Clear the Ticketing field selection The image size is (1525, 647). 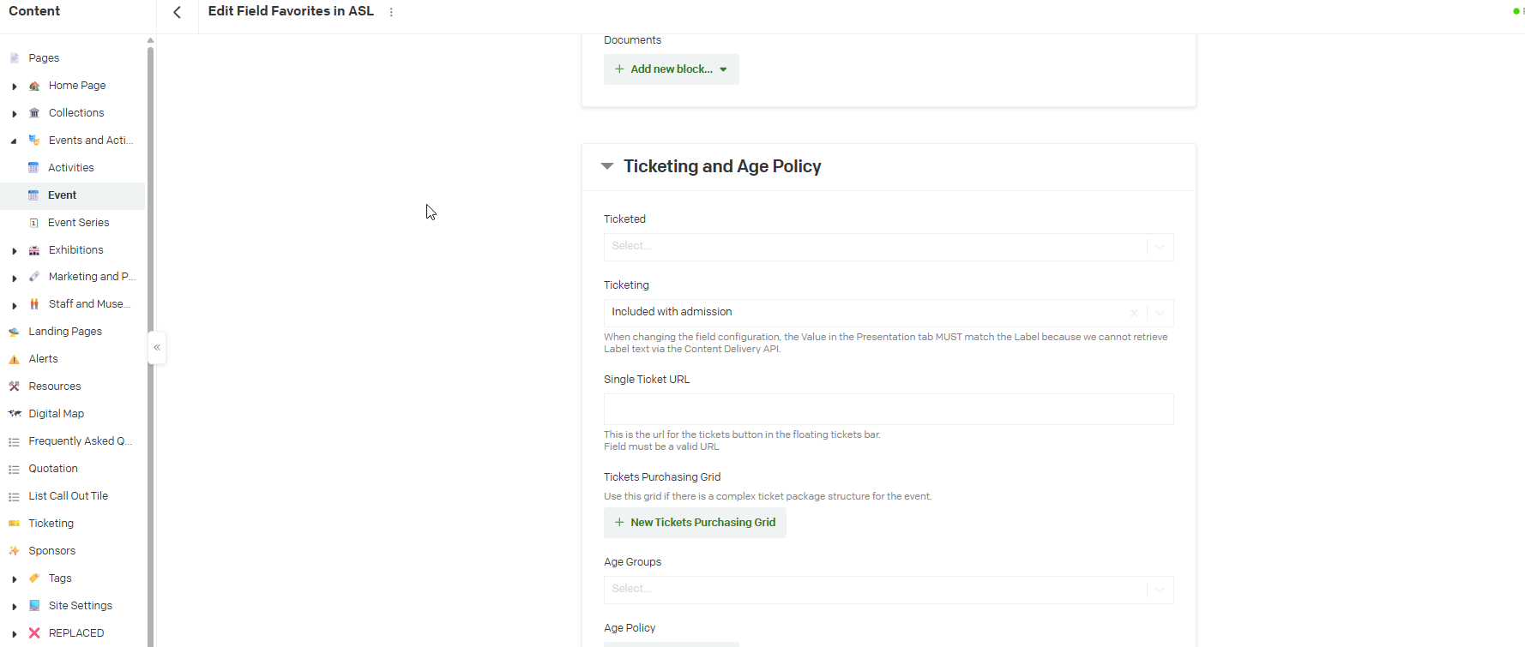[x=1134, y=313]
